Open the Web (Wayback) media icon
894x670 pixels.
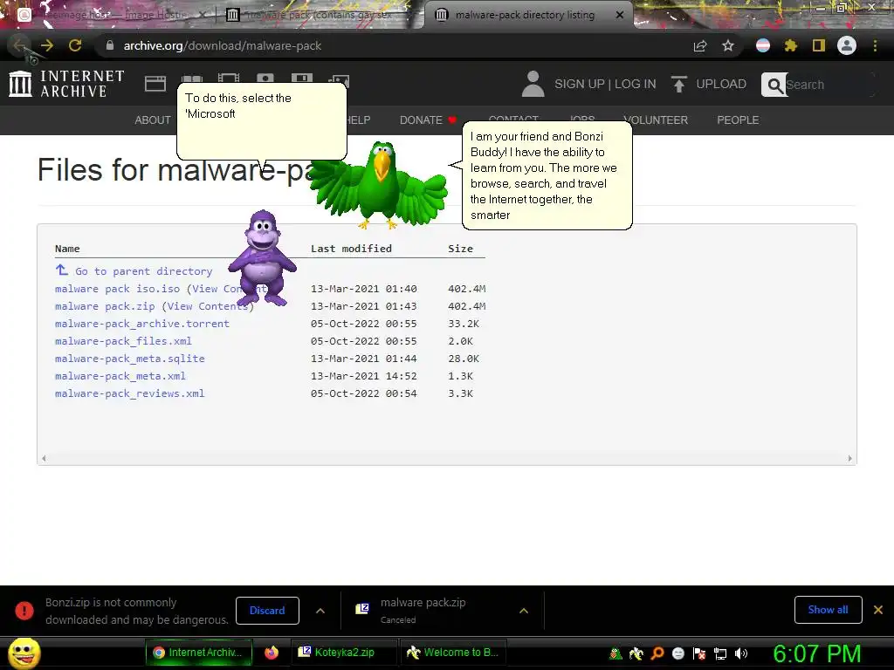coord(155,84)
